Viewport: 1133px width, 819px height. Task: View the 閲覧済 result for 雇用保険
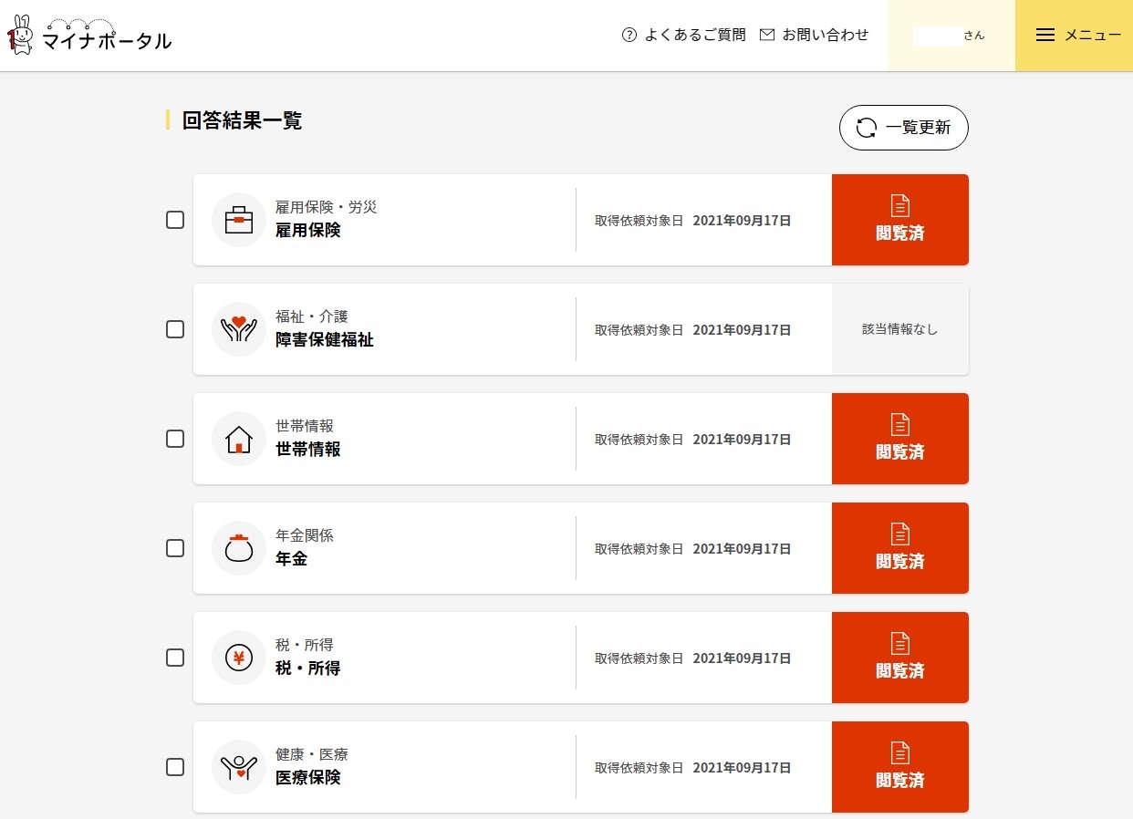pos(899,220)
